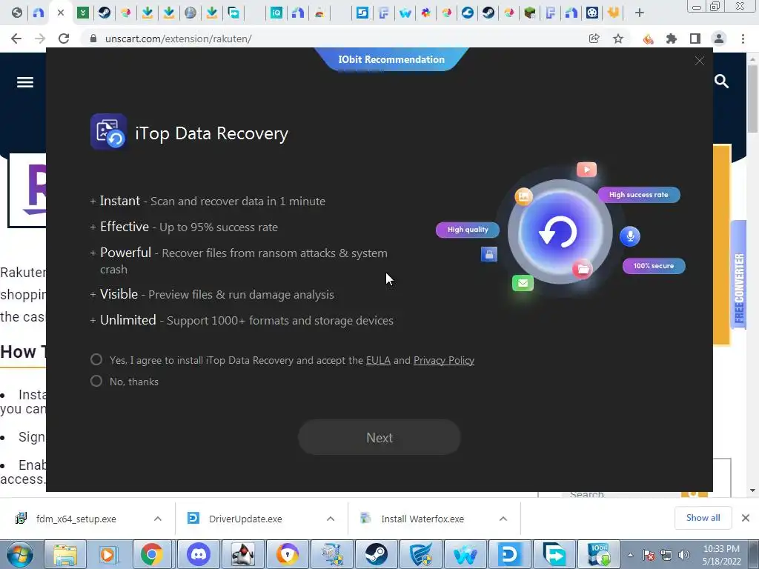Image resolution: width=759 pixels, height=569 pixels.
Task: Open Chrome three-dot menu
Action: (743, 39)
